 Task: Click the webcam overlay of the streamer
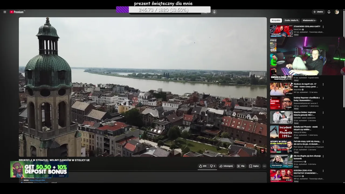310,56
